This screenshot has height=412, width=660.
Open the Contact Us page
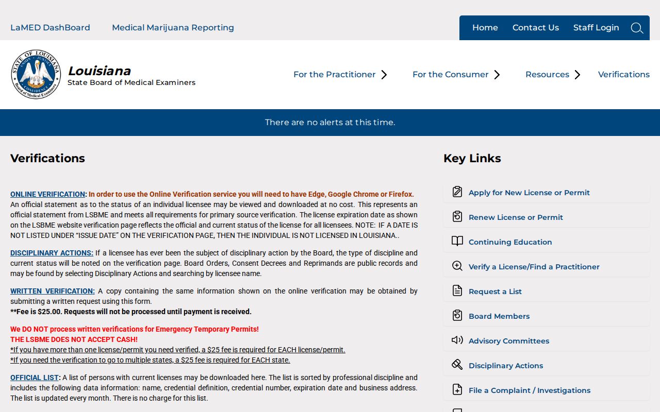click(x=536, y=28)
